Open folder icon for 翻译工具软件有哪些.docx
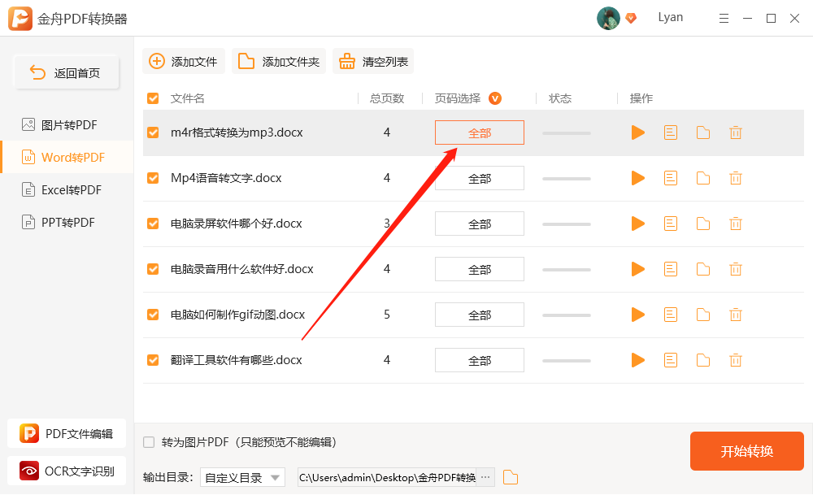 [x=703, y=360]
